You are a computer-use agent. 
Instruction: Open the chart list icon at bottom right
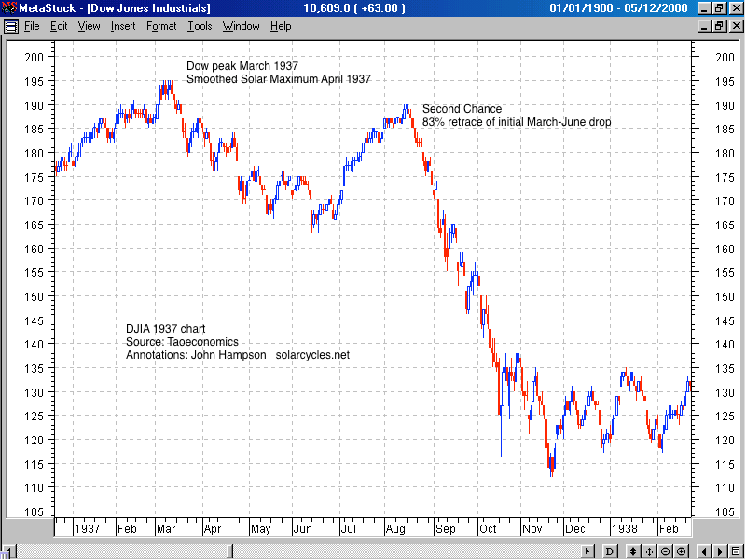click(735, 552)
